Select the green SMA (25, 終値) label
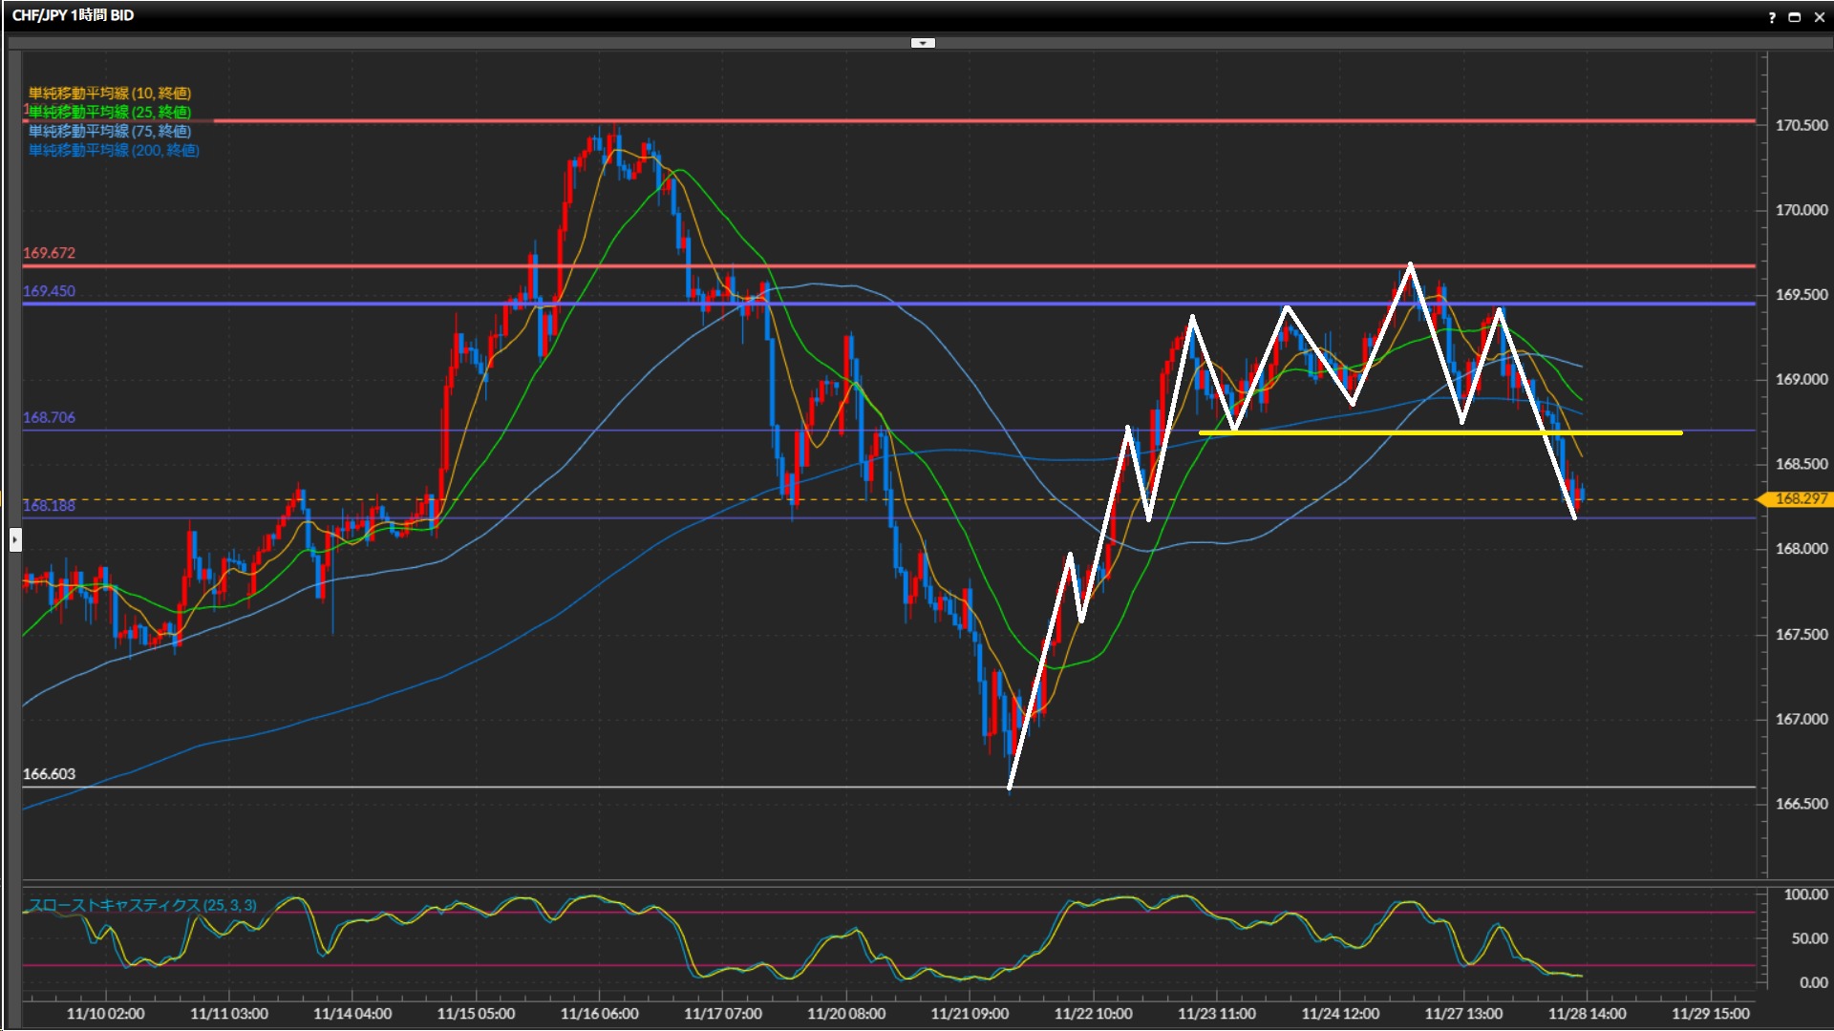Screen dimensions: 1834x1031 click(110, 112)
